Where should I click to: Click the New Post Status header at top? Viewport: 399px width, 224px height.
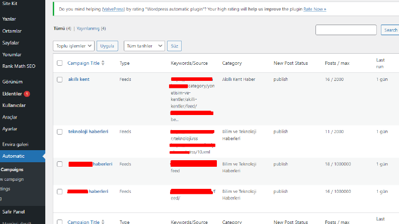tap(291, 63)
